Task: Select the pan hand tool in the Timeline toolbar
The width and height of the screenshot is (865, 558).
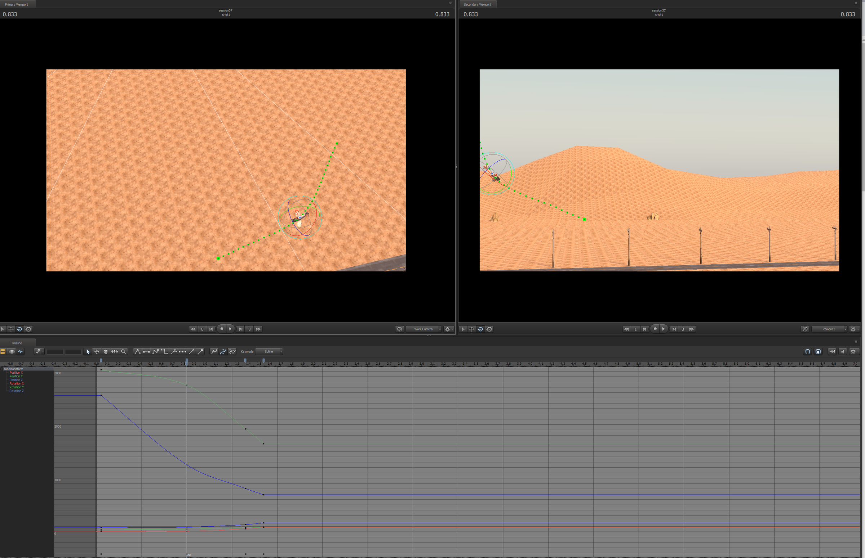Action: pyautogui.click(x=106, y=351)
